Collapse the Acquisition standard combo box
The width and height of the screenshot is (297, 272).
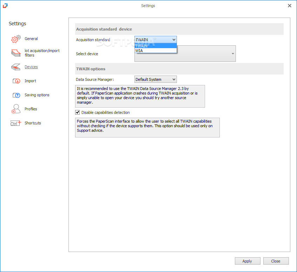156,40
